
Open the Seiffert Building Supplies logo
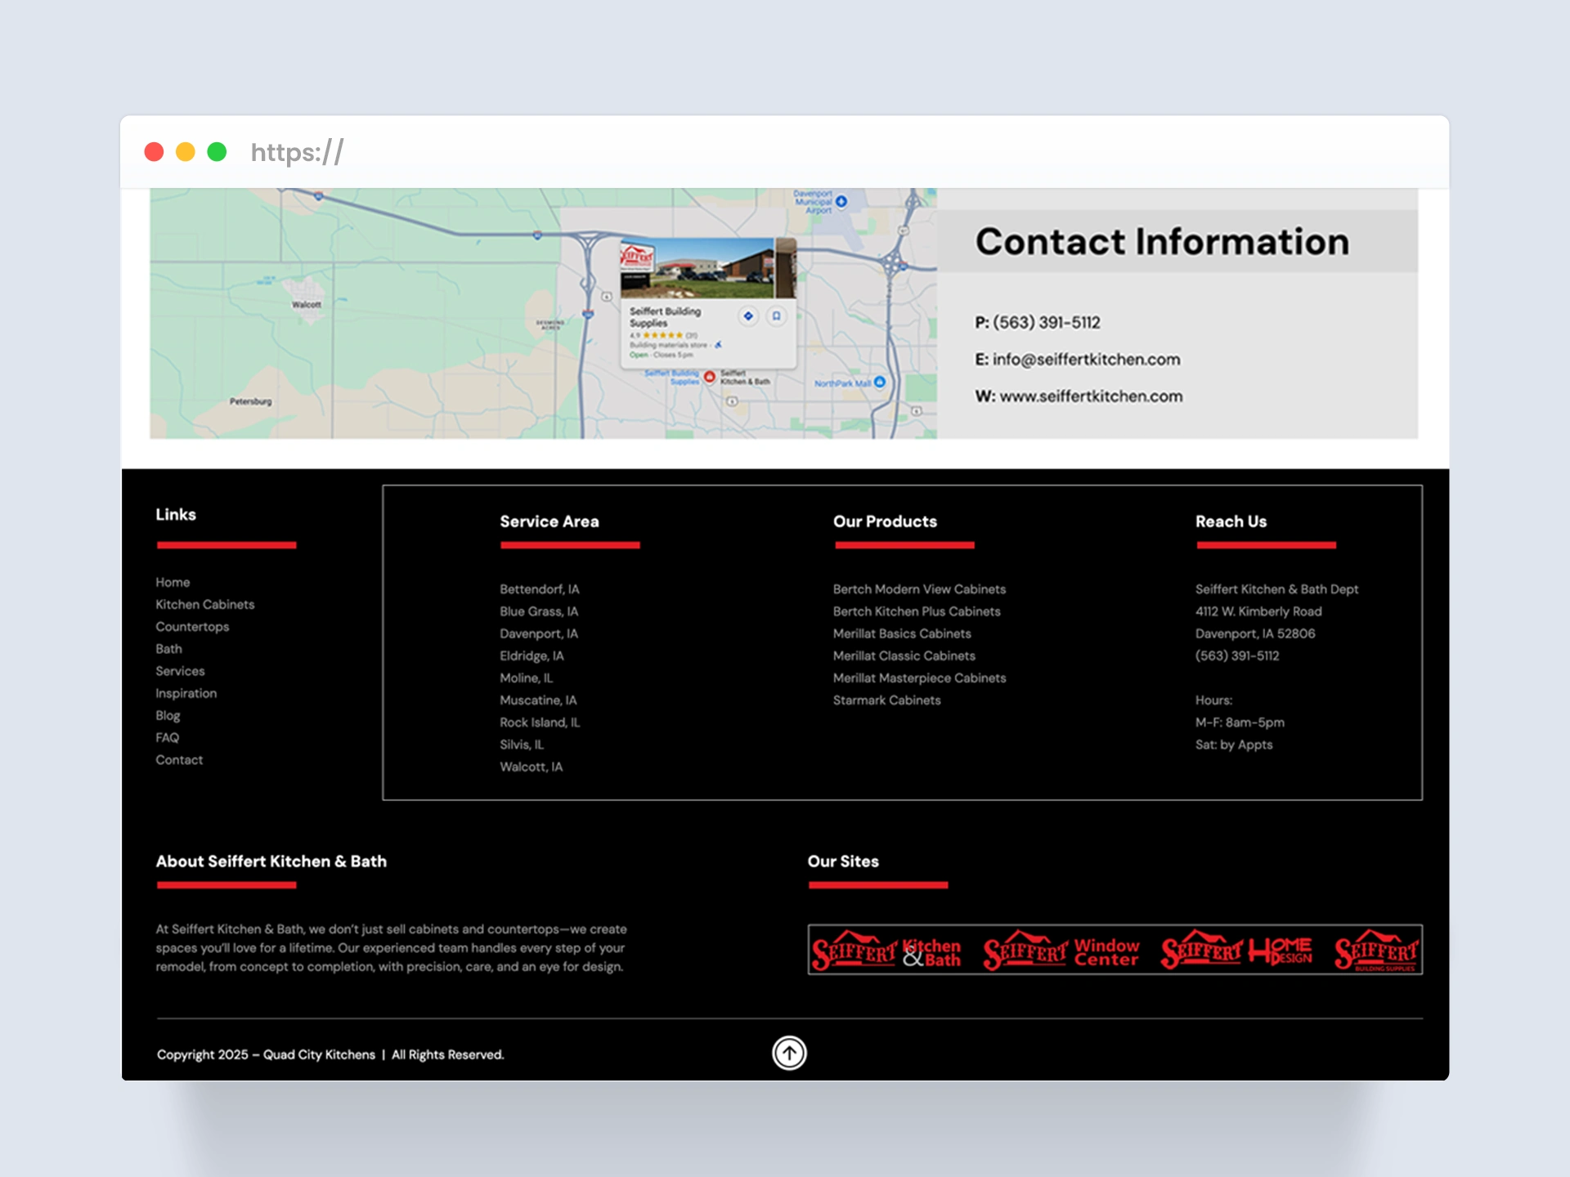click(x=1376, y=951)
